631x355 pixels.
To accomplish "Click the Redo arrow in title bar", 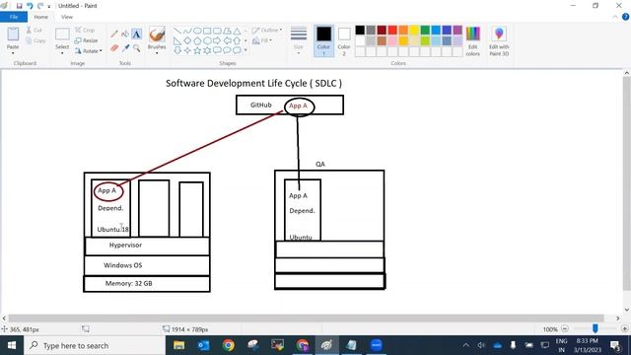I will (39, 6).
